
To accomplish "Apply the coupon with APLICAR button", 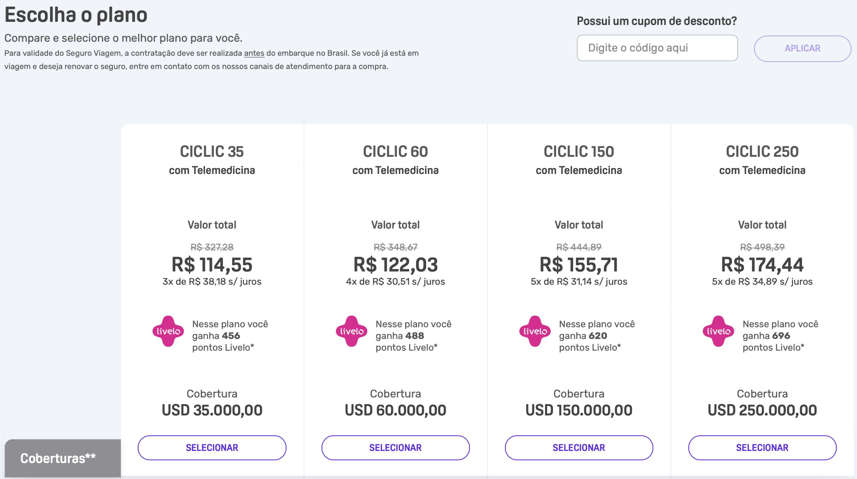I will point(802,48).
